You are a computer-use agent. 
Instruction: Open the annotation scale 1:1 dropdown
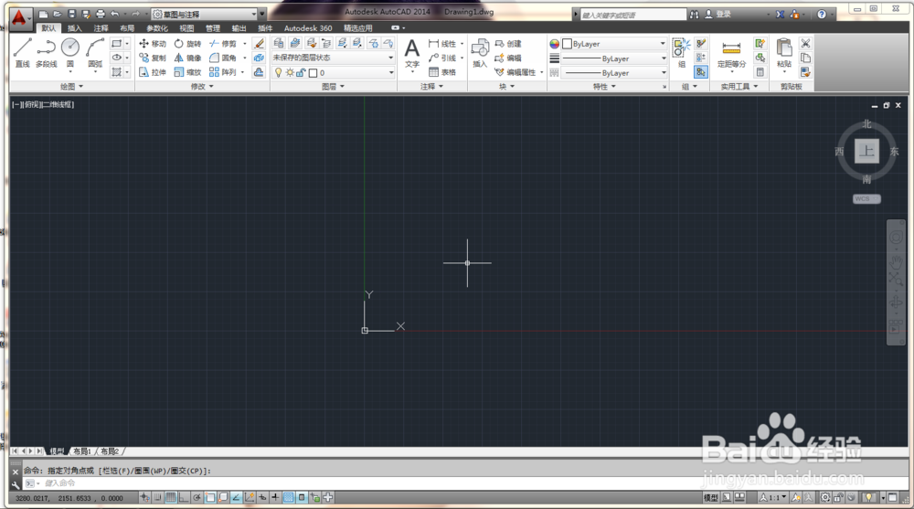click(773, 497)
